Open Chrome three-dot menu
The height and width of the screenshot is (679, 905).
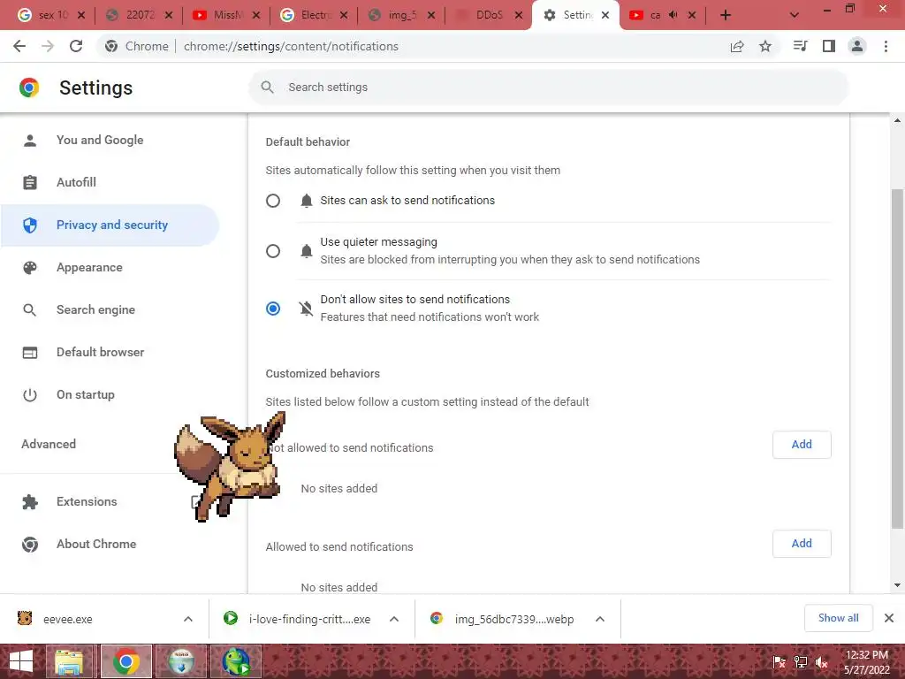[886, 46]
